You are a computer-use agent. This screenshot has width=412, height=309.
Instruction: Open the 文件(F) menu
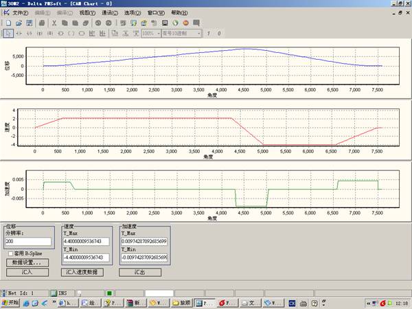point(21,13)
